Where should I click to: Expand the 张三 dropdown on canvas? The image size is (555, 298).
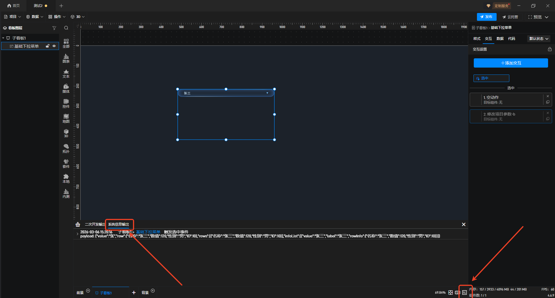[267, 93]
